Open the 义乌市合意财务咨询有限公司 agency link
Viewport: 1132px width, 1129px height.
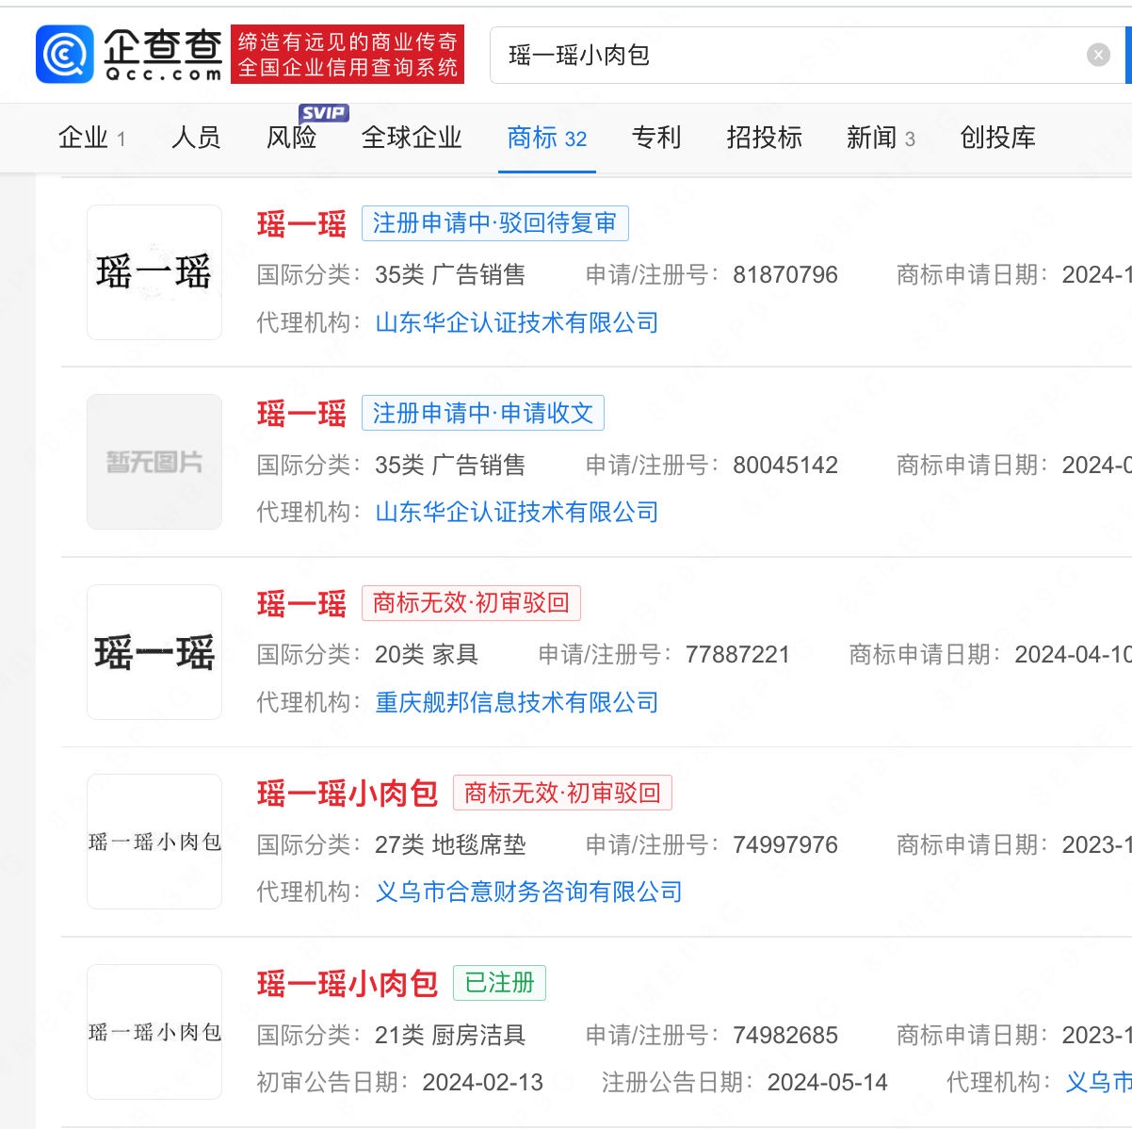[x=528, y=892]
